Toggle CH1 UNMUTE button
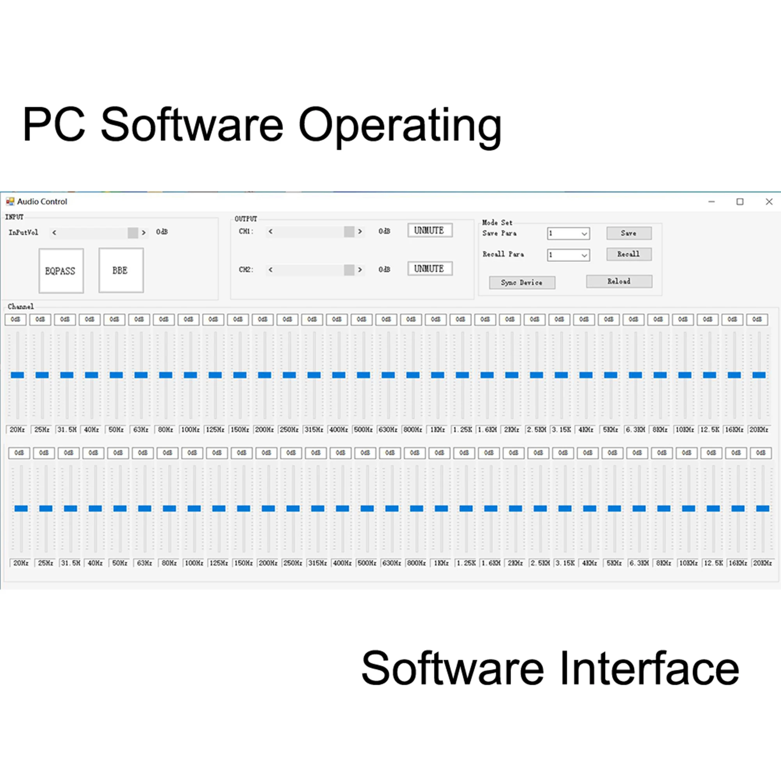The image size is (781, 781). point(429,230)
